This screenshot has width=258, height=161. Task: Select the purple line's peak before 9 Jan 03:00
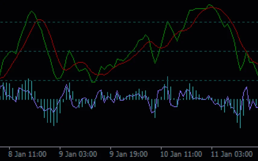click(x=66, y=86)
